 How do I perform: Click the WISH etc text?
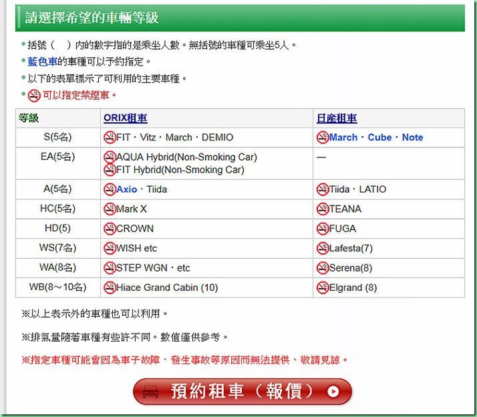click(x=136, y=248)
